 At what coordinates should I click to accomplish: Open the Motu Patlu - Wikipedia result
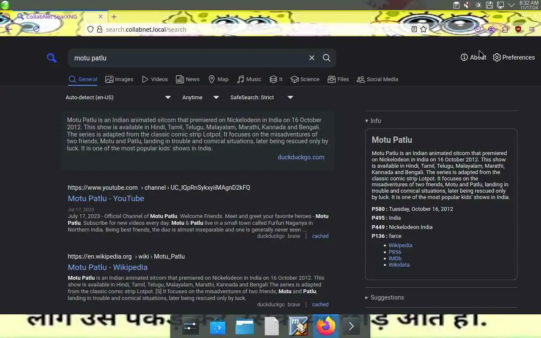(x=108, y=267)
